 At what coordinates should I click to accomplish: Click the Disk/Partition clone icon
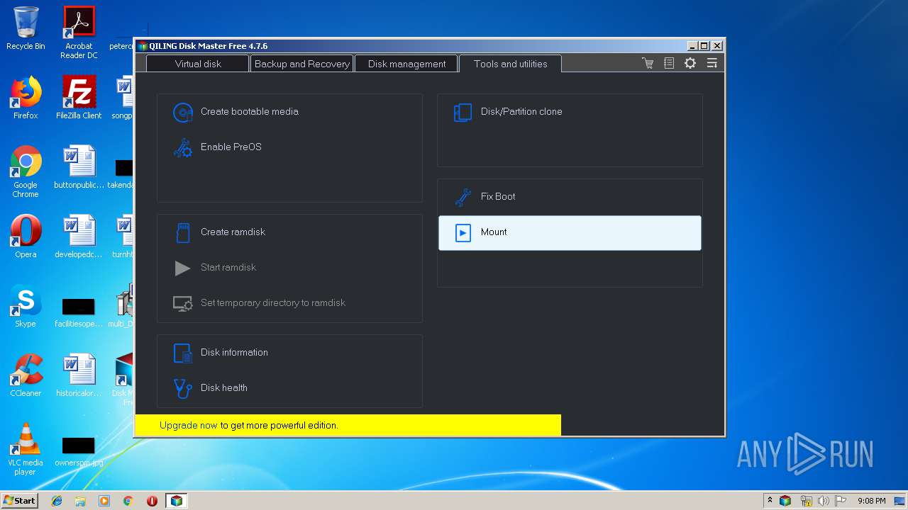(x=463, y=112)
